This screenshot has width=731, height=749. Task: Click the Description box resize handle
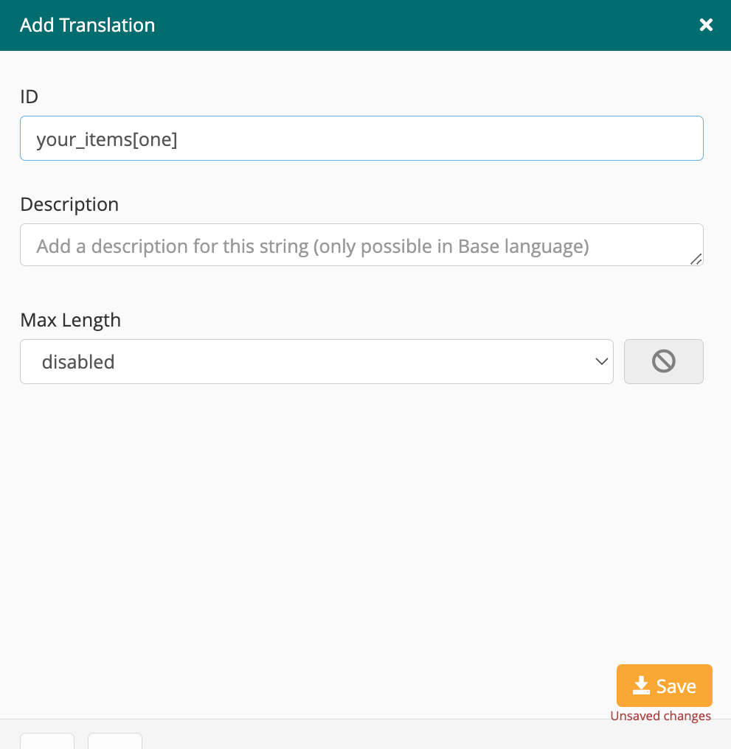696,259
